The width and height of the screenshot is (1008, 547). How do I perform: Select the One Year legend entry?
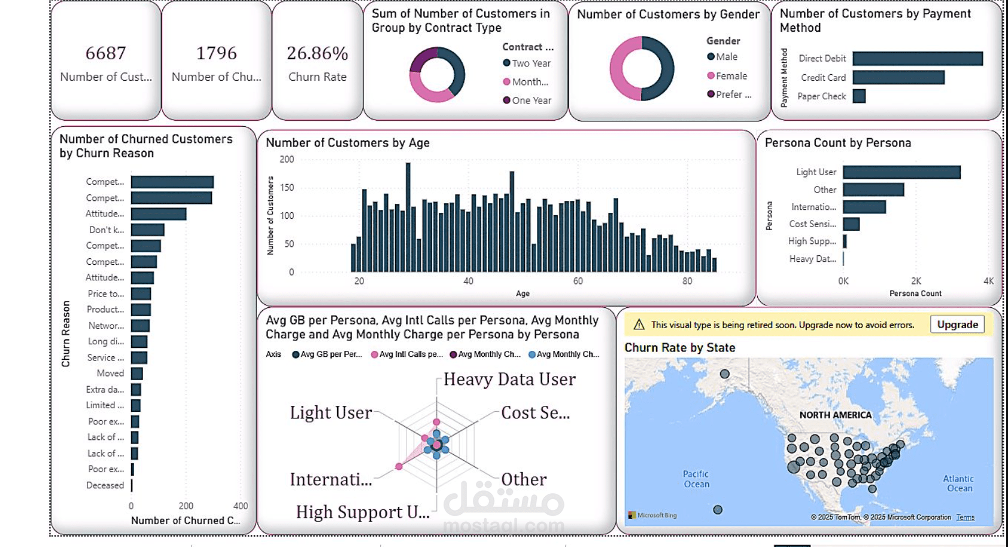point(527,100)
